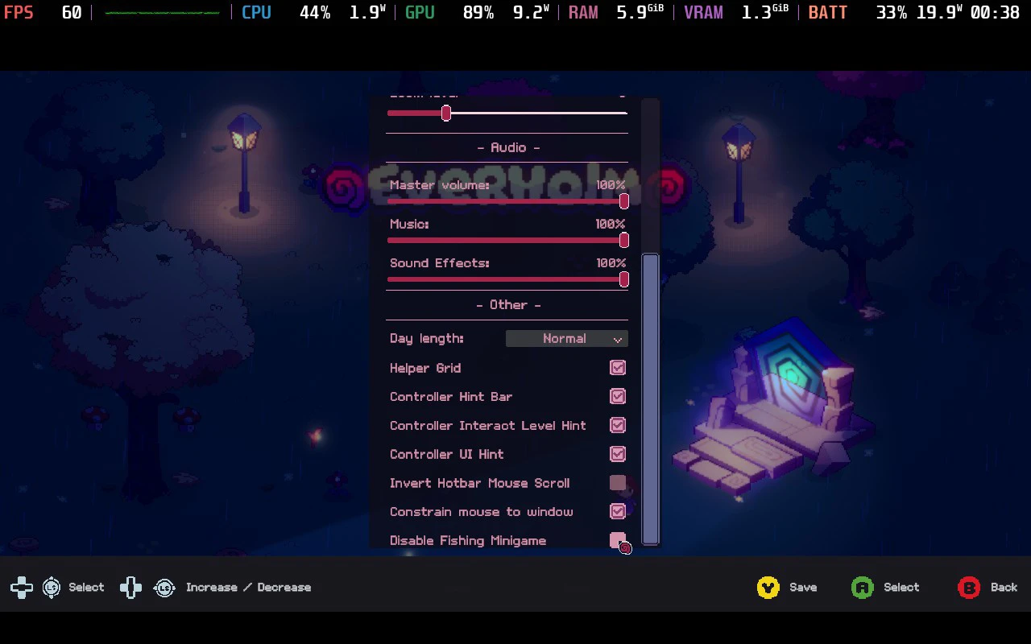Toggle the Helper Grid checkbox
The height and width of the screenshot is (644, 1031).
click(618, 368)
